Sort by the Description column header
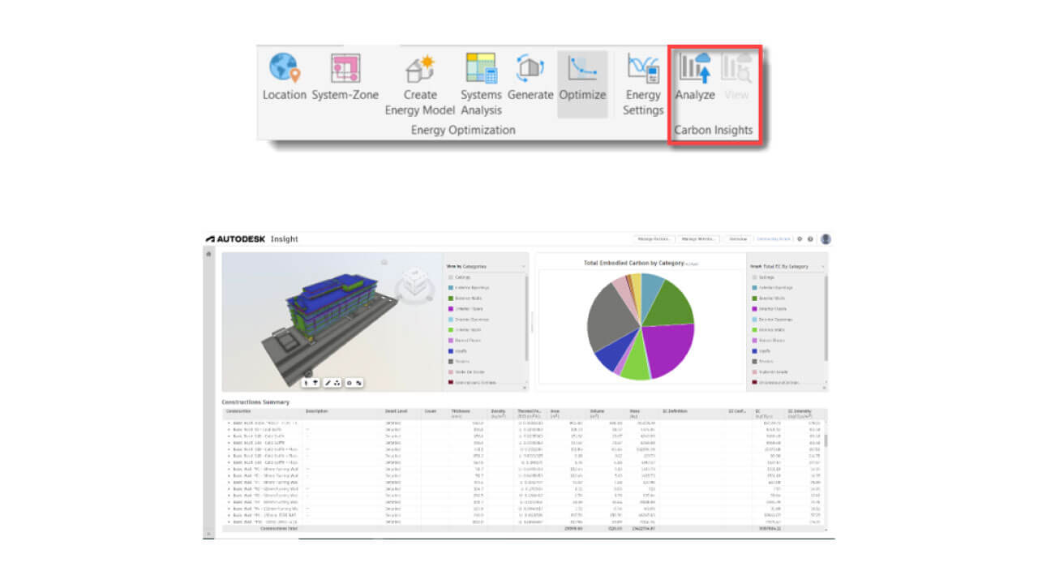The width and height of the screenshot is (1038, 584). tap(317, 412)
